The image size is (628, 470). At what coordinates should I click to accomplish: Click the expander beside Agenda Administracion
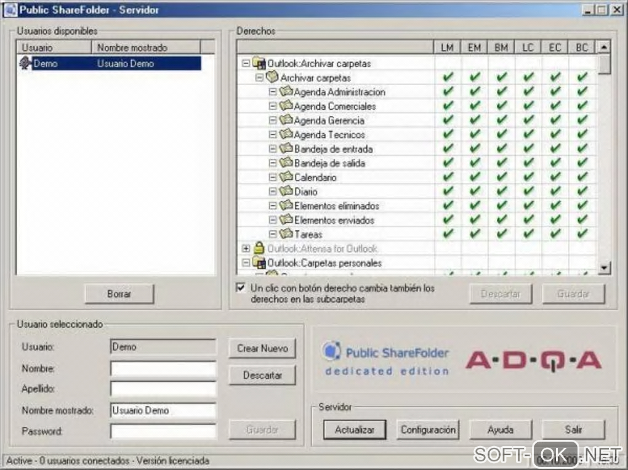point(273,92)
